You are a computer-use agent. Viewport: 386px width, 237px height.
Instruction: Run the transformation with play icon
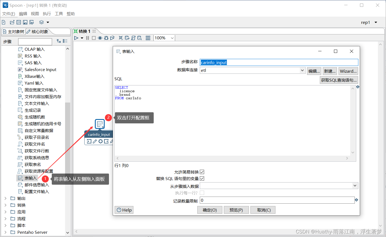[x=76, y=38]
